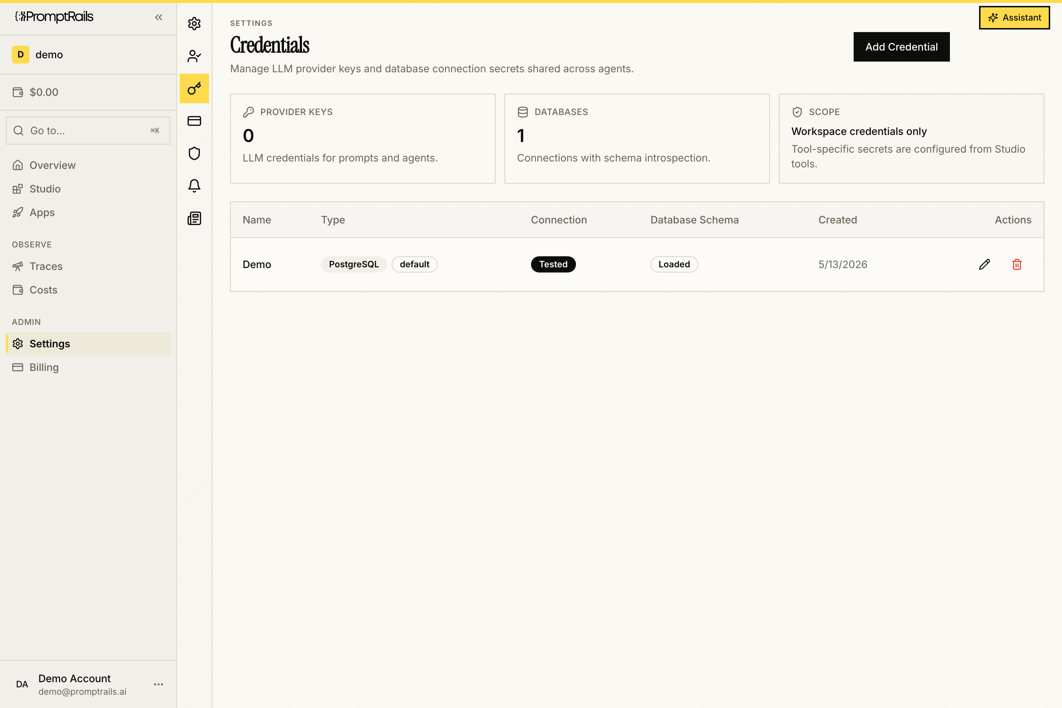This screenshot has width=1062, height=708.
Task: Click the Type column header
Action: pyautogui.click(x=333, y=220)
